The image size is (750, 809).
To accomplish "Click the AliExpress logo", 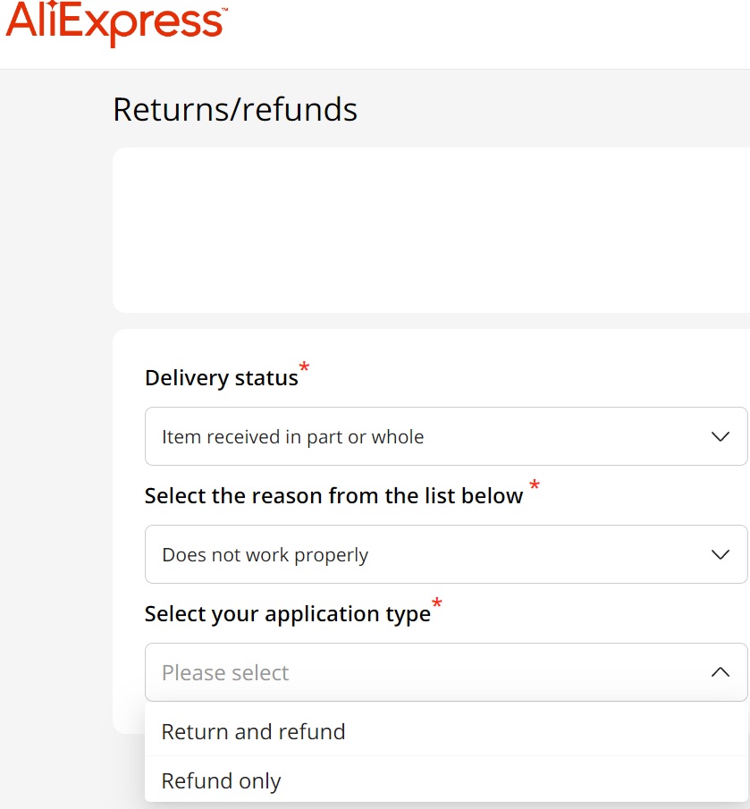I will [x=116, y=23].
